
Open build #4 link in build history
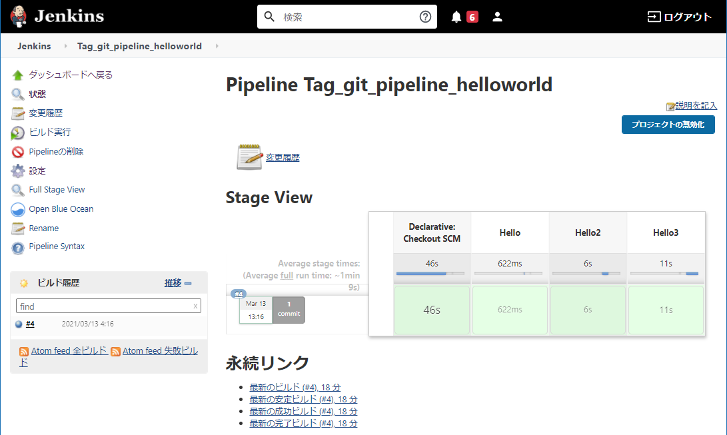tap(30, 324)
